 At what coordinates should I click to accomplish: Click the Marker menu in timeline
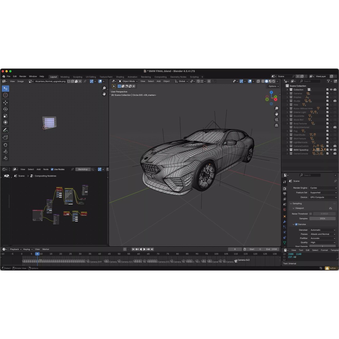point(46,249)
